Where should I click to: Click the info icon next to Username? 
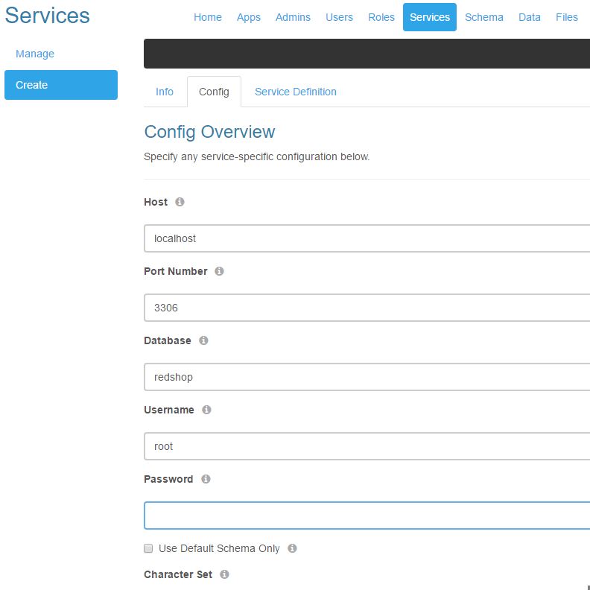[x=206, y=410]
